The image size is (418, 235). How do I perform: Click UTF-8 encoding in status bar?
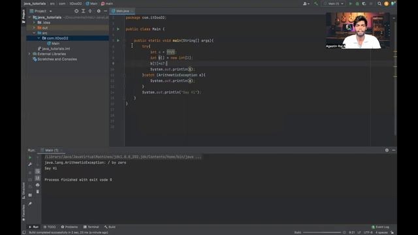(368, 232)
